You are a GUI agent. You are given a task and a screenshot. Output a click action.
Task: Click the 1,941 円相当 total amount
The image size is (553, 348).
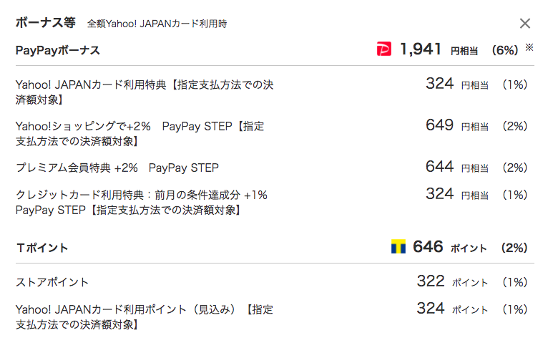(x=439, y=49)
